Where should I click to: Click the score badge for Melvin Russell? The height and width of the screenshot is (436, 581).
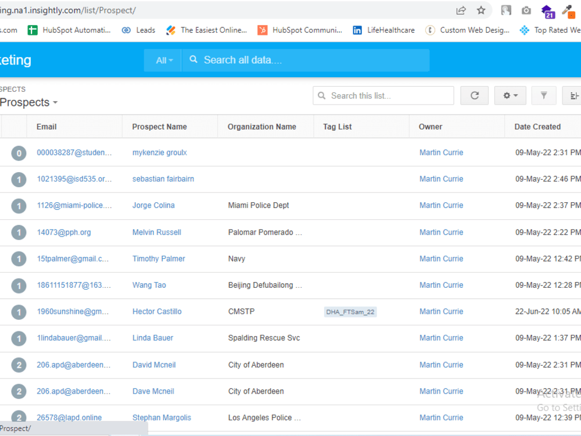[19, 233]
